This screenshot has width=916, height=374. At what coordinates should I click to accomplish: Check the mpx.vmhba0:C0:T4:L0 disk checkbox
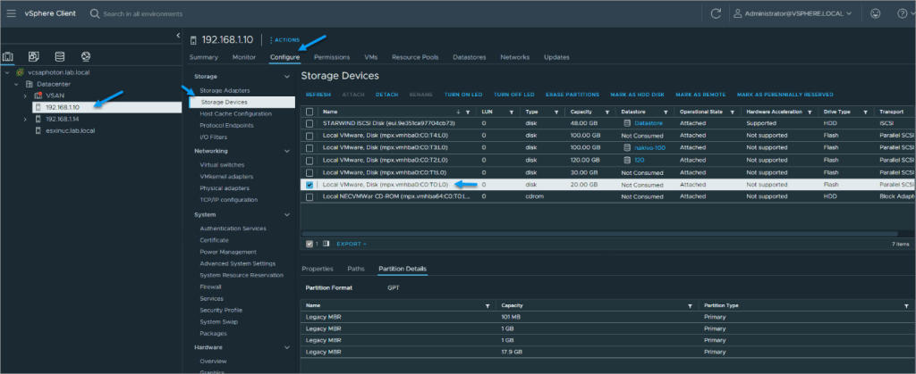click(x=309, y=135)
